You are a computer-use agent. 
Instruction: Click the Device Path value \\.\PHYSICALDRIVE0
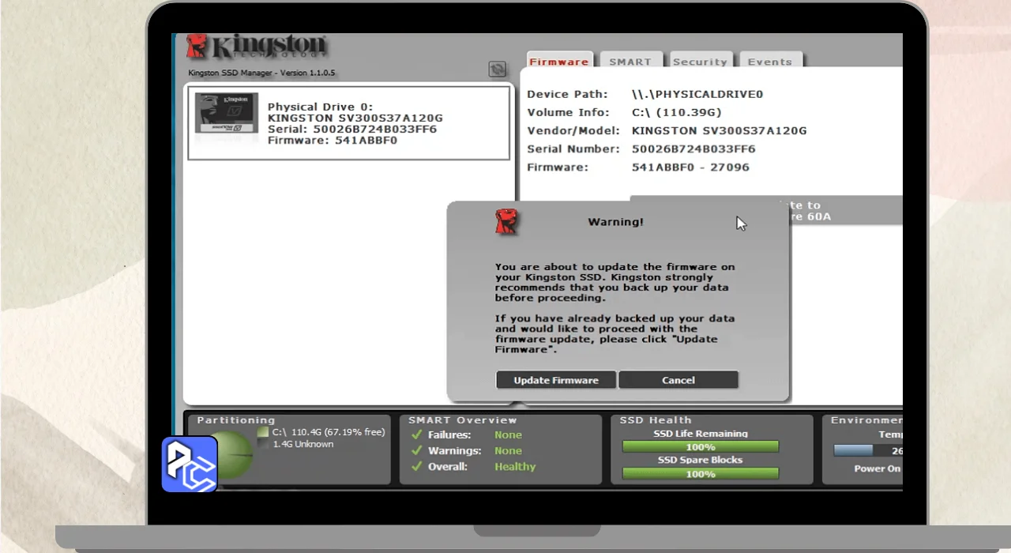click(697, 94)
